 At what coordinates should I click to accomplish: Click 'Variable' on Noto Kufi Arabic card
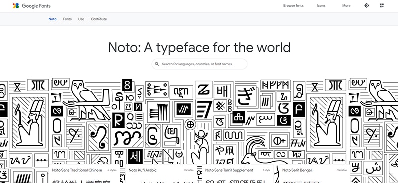[x=189, y=170]
